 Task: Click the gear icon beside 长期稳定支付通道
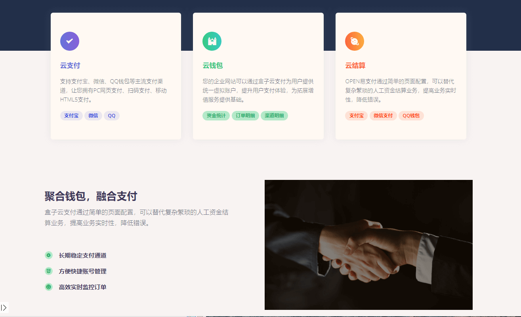[x=49, y=255]
